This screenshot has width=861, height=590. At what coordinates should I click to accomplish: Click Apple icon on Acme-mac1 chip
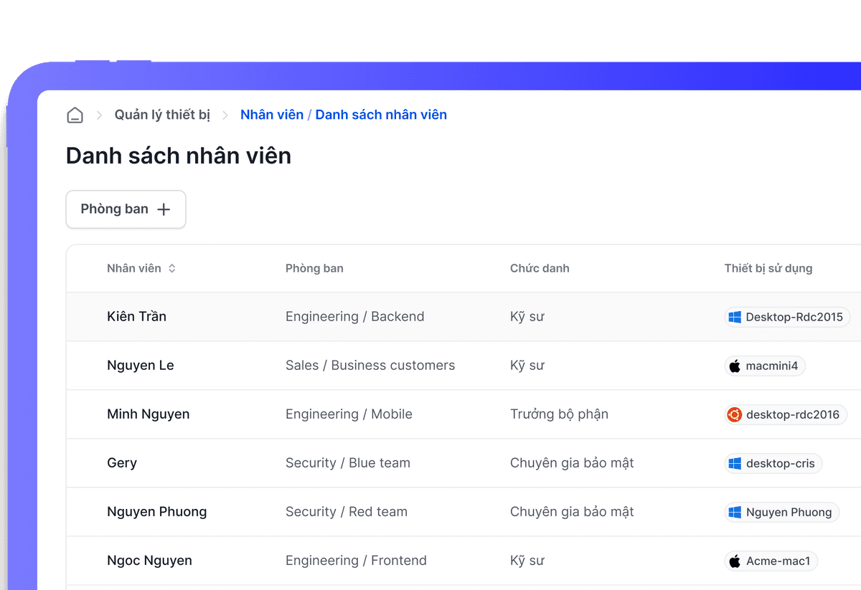click(734, 561)
